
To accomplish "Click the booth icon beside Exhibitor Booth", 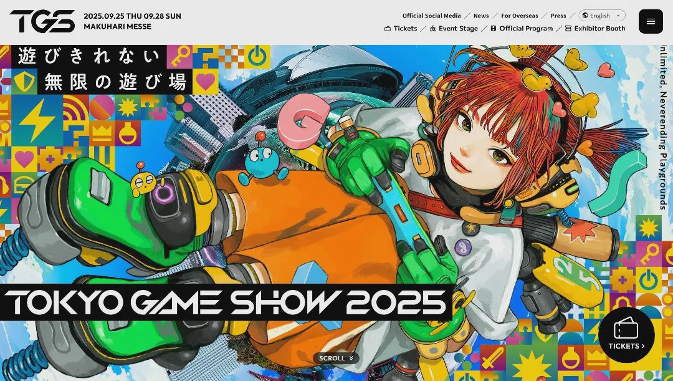I will [568, 29].
